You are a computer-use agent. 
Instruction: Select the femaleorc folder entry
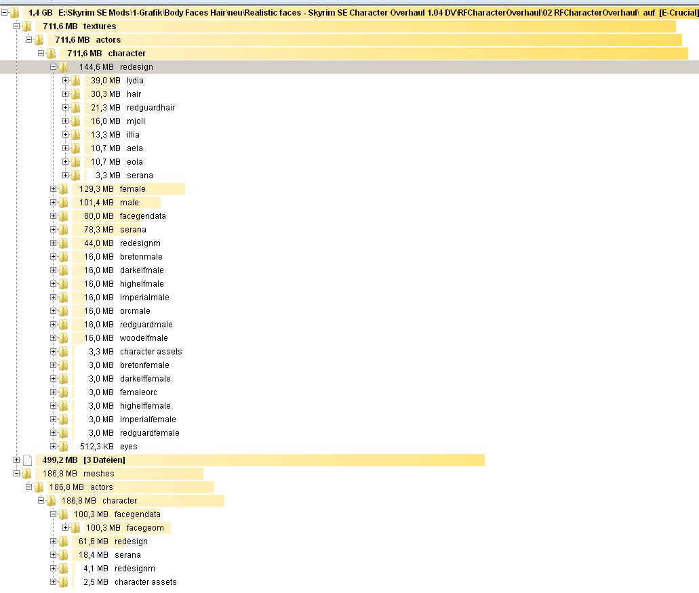coord(138,392)
